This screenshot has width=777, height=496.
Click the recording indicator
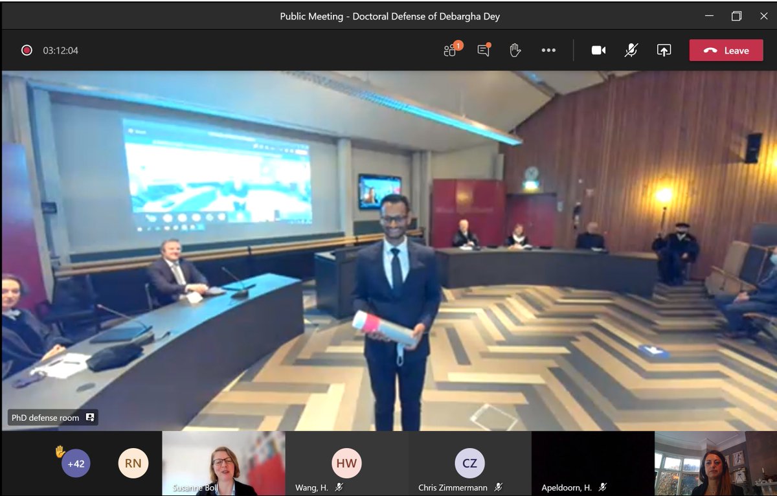point(26,49)
